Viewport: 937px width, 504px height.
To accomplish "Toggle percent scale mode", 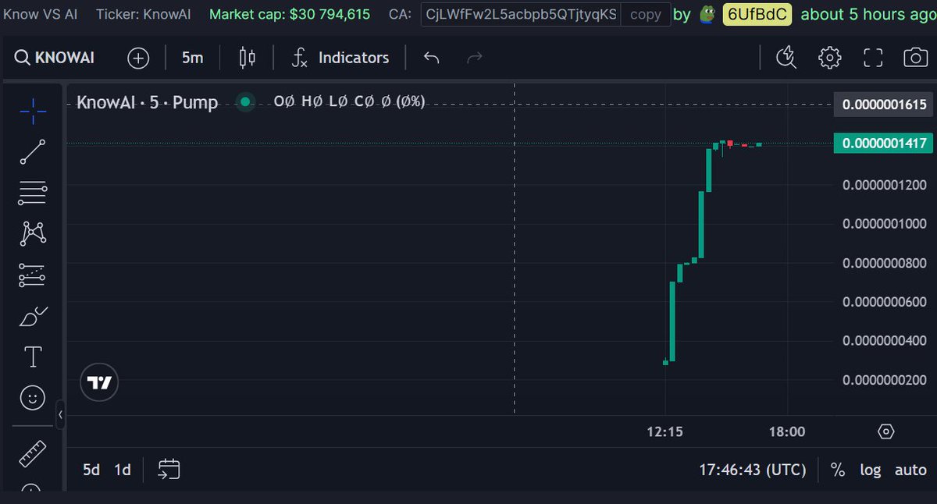I will (838, 470).
